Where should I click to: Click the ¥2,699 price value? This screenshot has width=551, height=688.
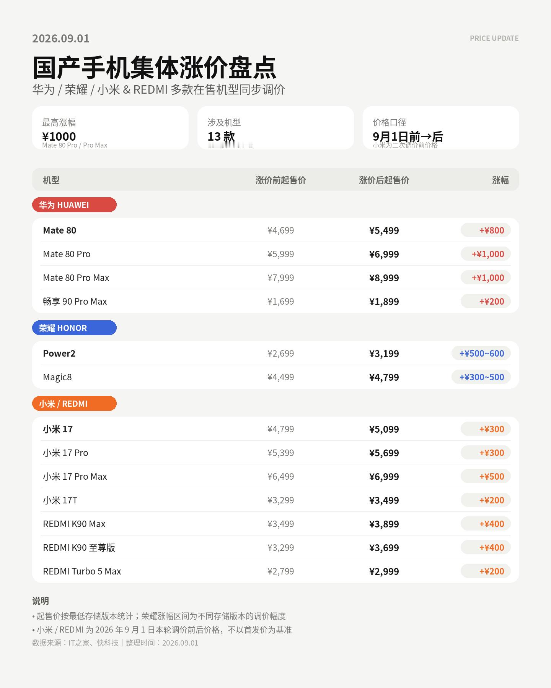281,354
